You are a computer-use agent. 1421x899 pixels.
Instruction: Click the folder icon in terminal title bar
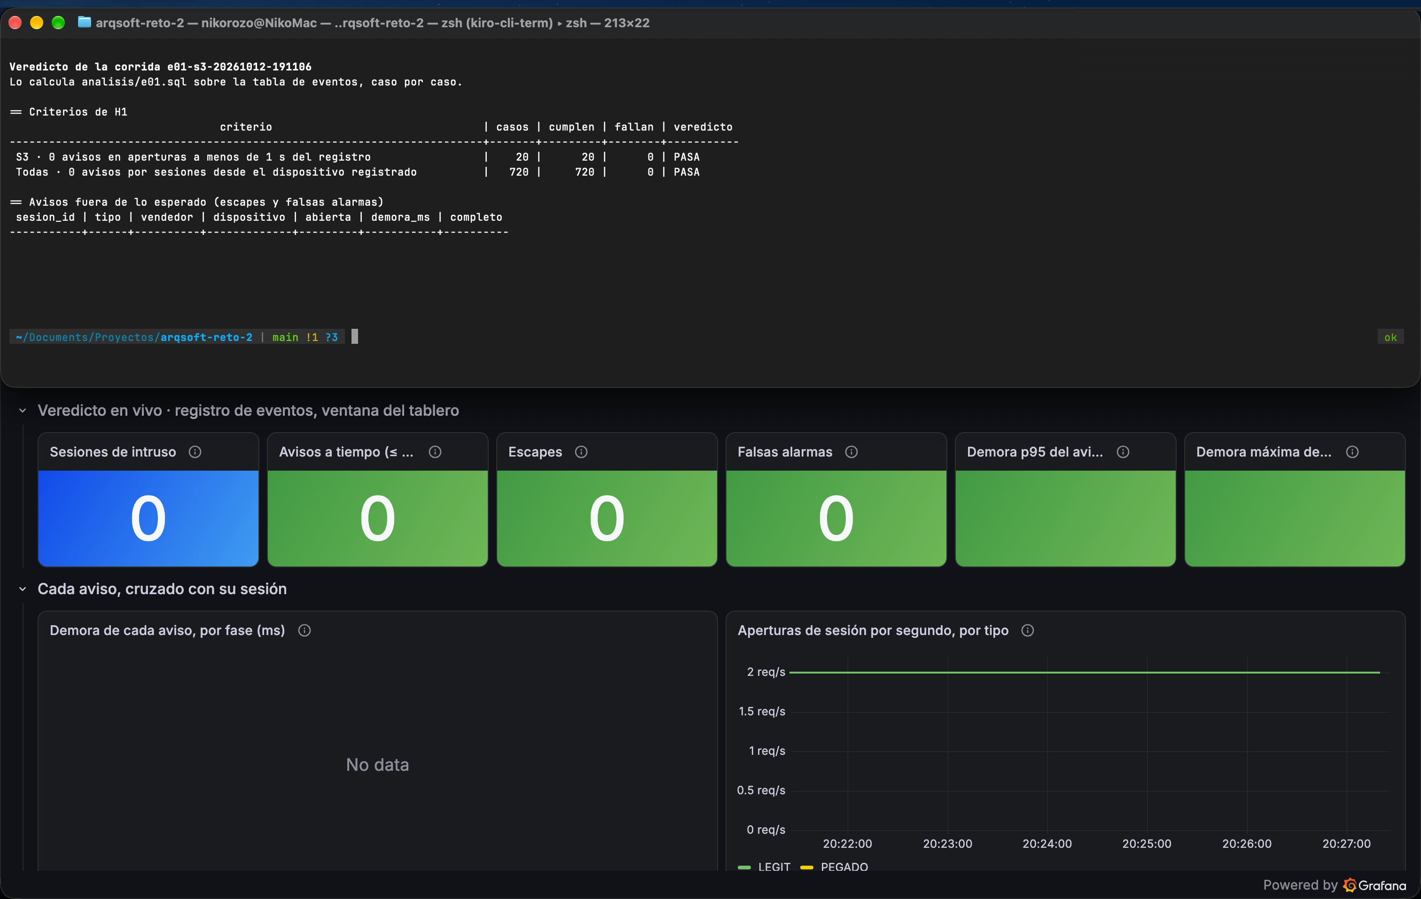click(x=85, y=23)
